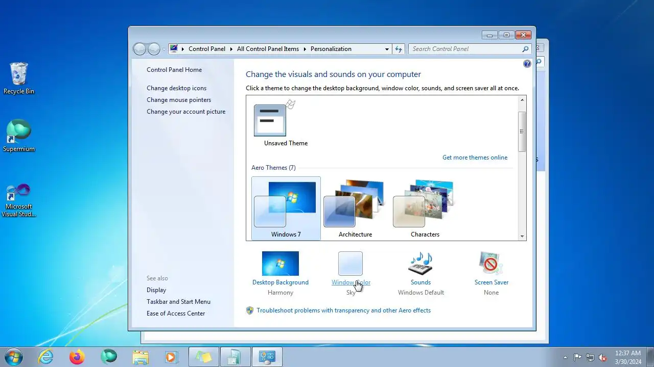
Task: Click the Control Panel breadcrumb
Action: pos(207,49)
